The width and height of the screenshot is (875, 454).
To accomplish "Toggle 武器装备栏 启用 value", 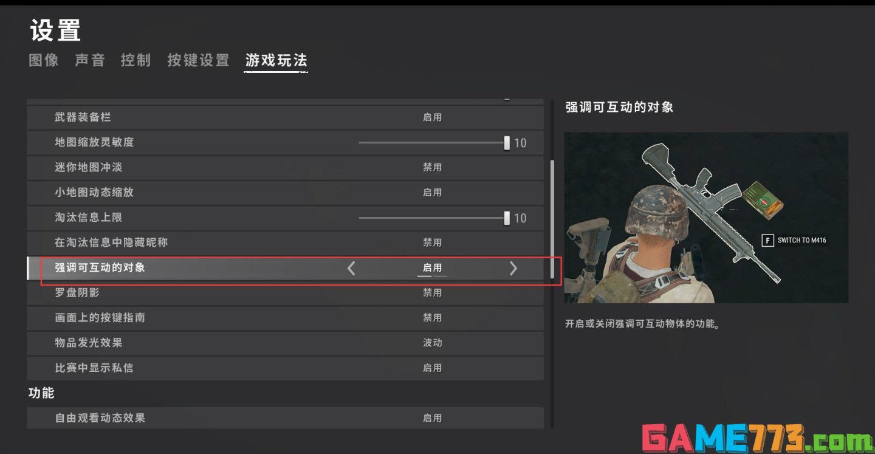I will 432,117.
